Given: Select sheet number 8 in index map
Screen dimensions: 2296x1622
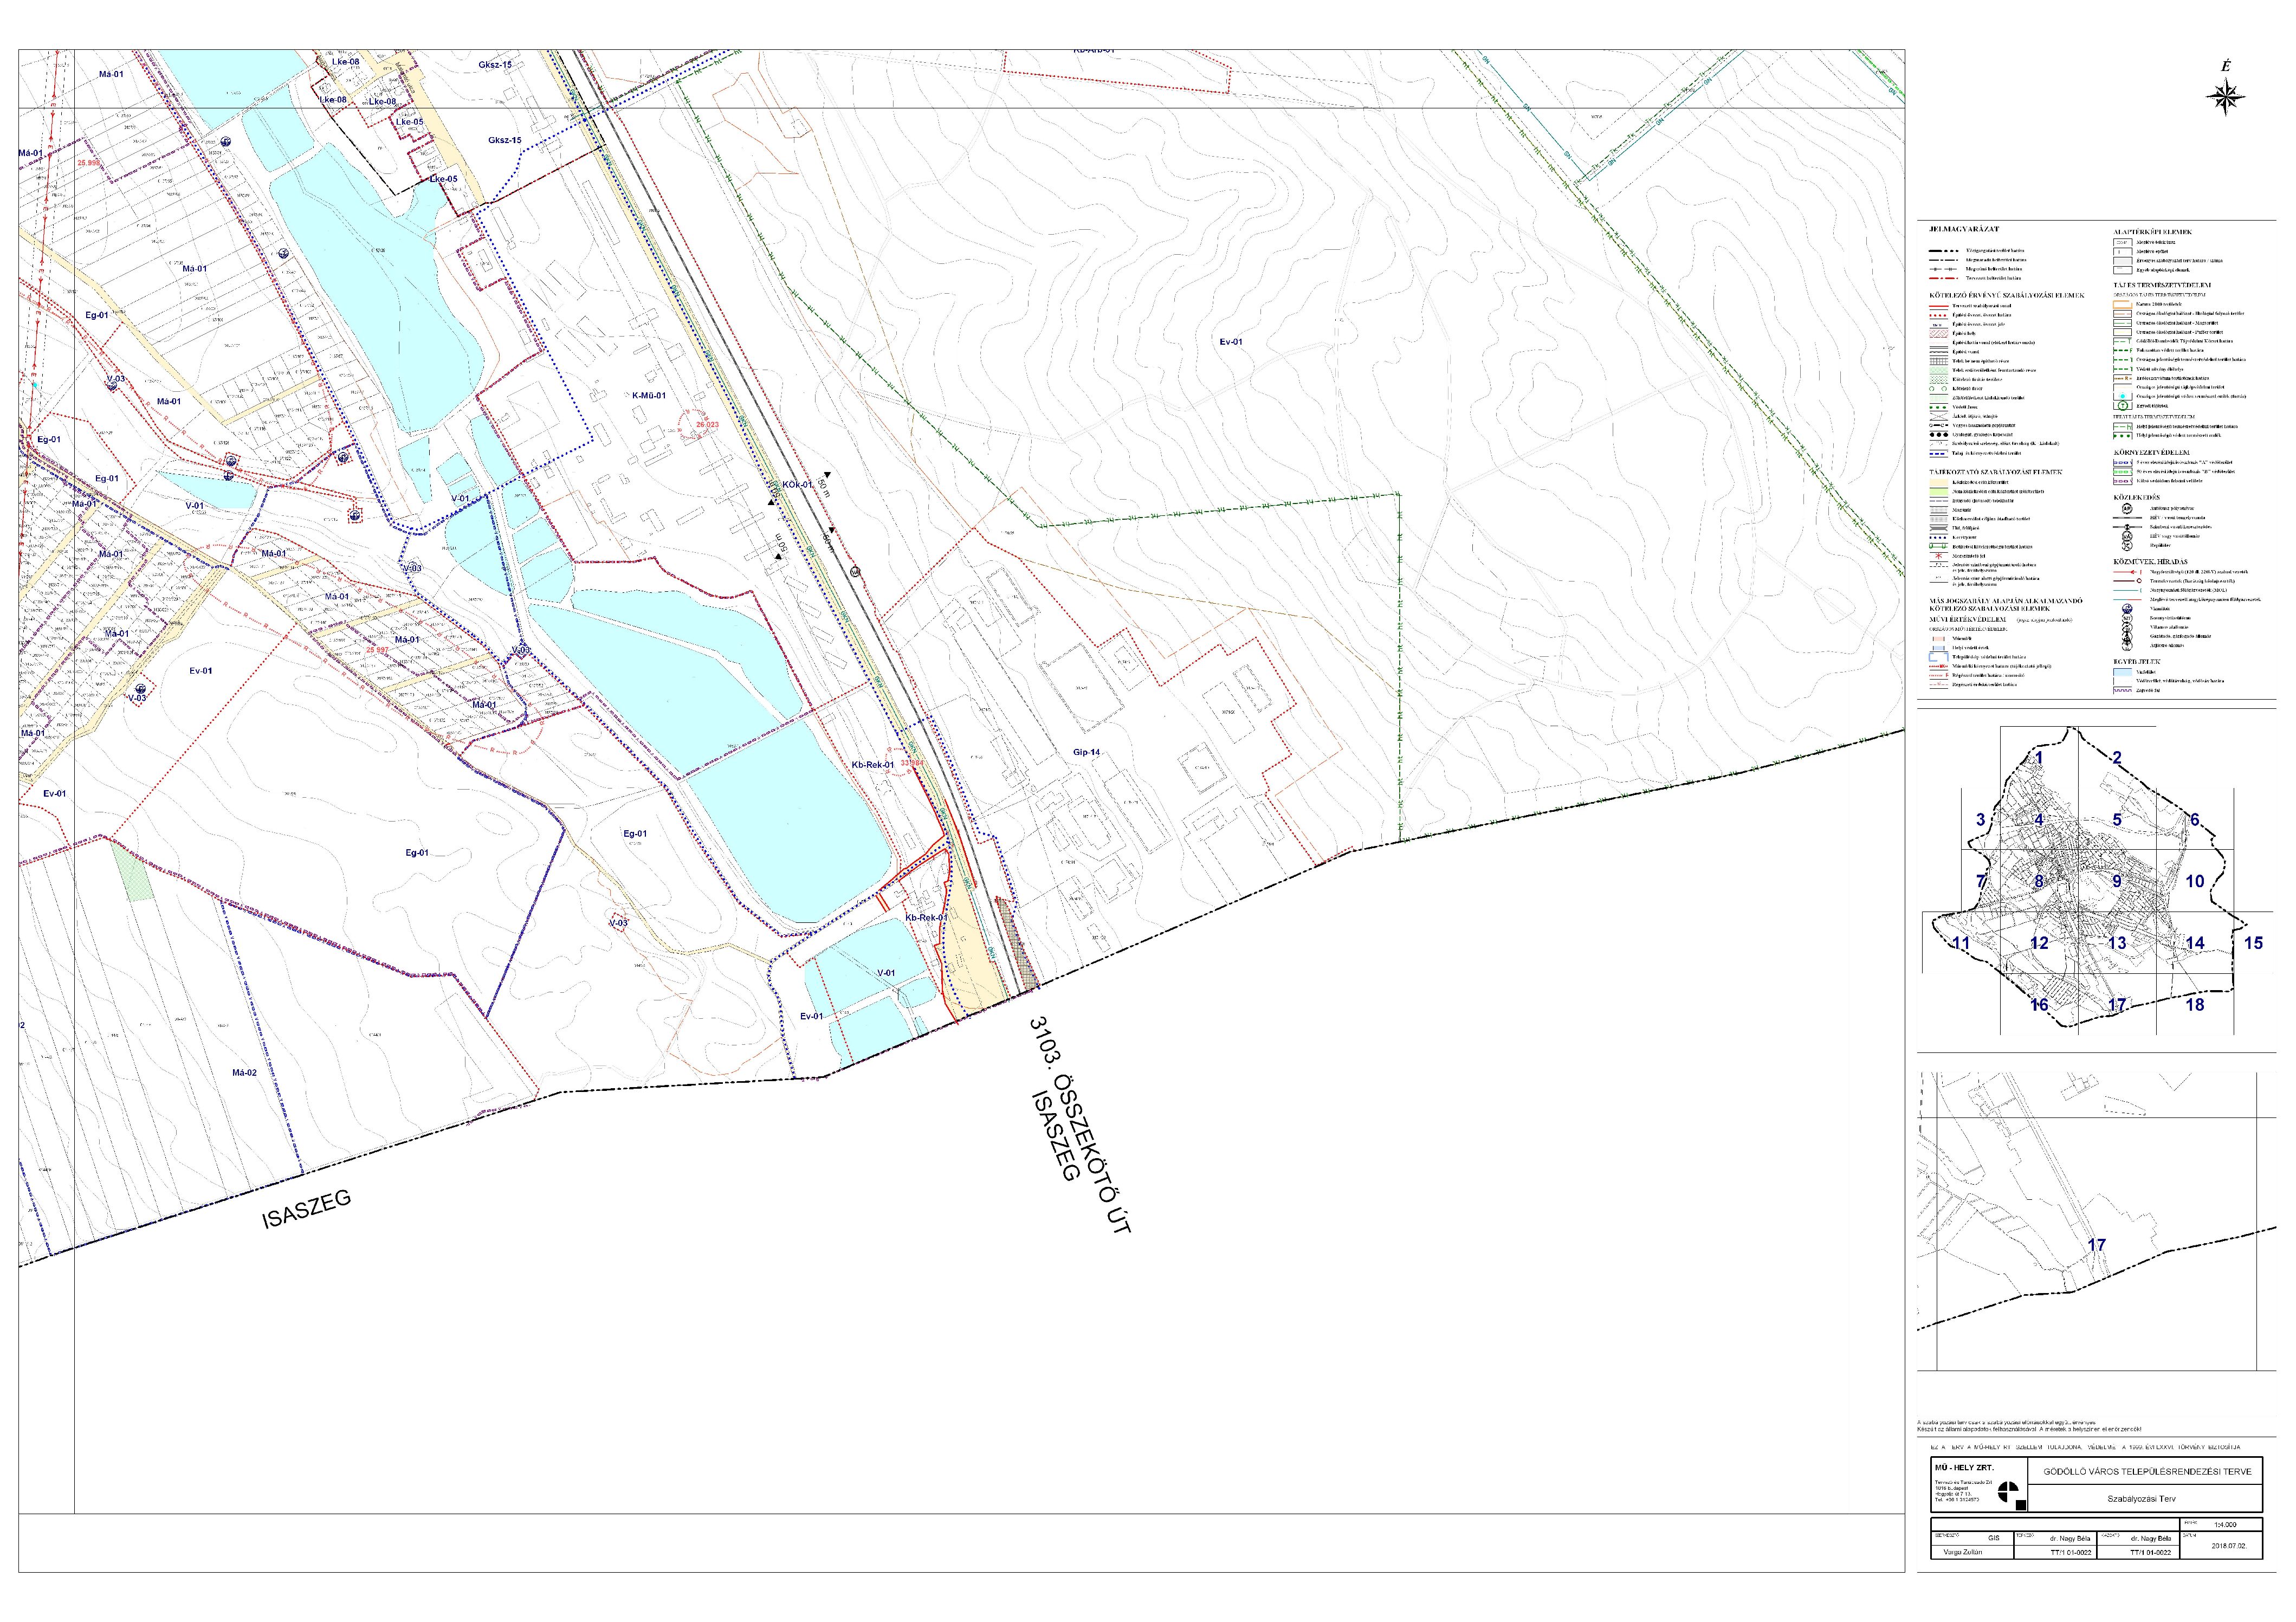Looking at the screenshot, I should pyautogui.click(x=2038, y=881).
